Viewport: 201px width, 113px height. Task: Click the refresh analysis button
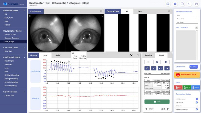(x=147, y=68)
